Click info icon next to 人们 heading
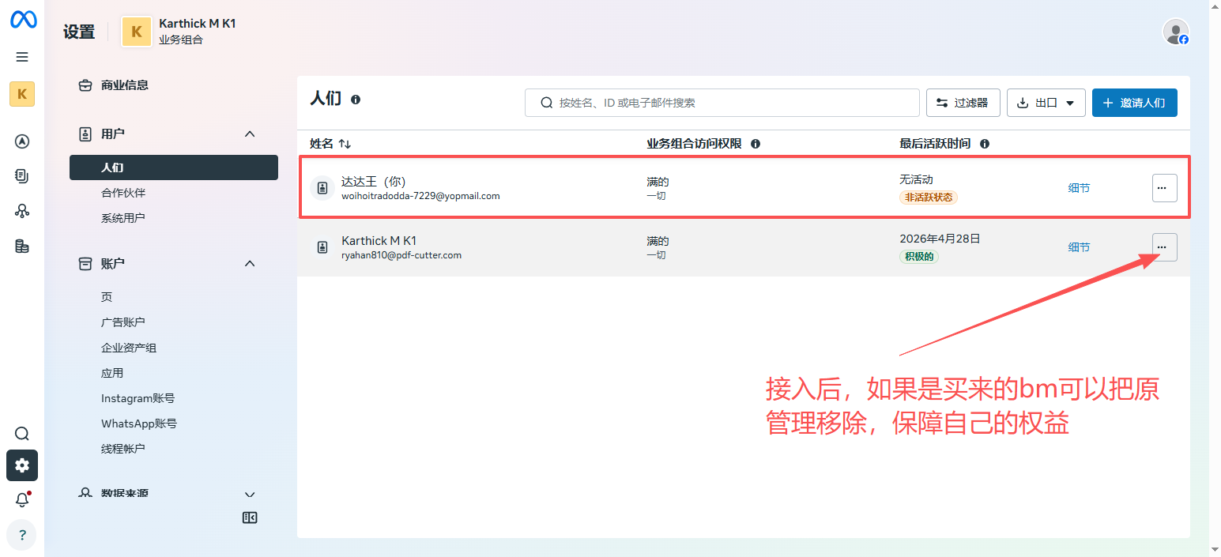Image resolution: width=1221 pixels, height=557 pixels. [356, 100]
